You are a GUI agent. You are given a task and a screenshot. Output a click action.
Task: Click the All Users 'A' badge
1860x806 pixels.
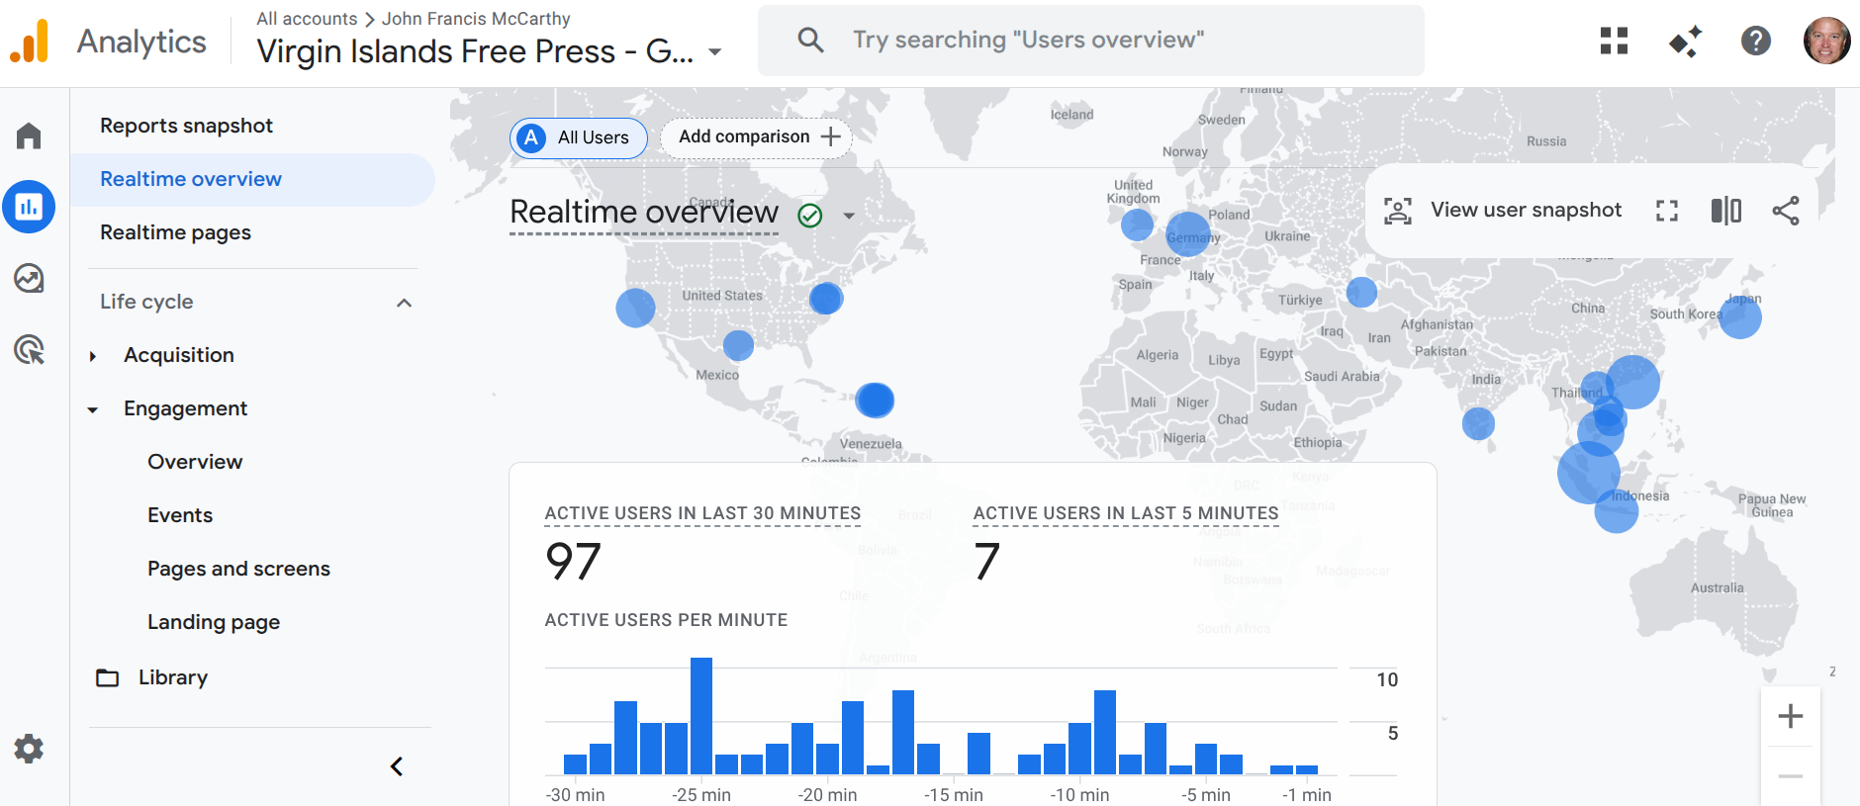(531, 137)
